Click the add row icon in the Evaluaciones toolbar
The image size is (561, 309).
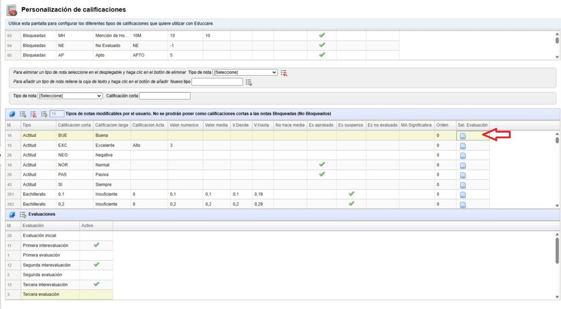pyautogui.click(x=23, y=214)
